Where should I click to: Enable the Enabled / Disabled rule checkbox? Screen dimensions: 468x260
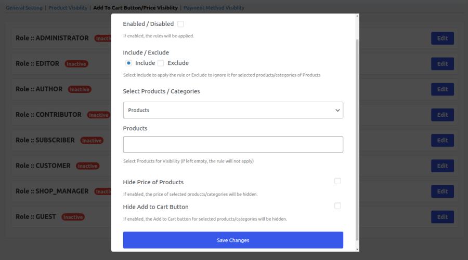coord(180,24)
